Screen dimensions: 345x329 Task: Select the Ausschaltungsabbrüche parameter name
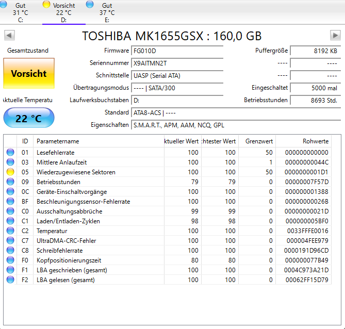[x=69, y=211]
